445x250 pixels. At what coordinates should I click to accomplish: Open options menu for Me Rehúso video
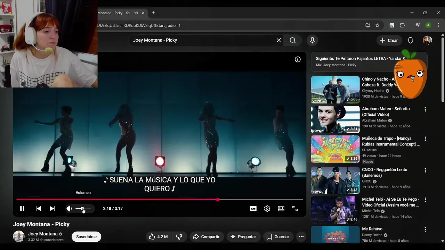[x=425, y=230]
